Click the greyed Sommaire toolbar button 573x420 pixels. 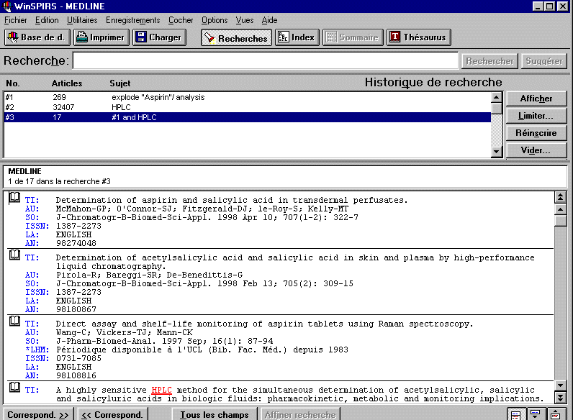click(353, 37)
